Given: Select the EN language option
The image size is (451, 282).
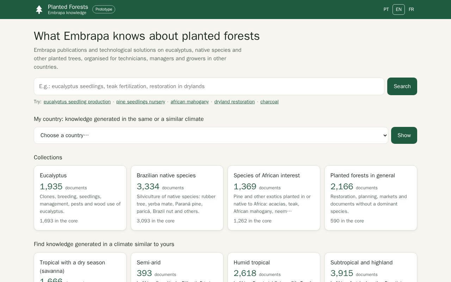Looking at the screenshot, I should [x=399, y=10].
